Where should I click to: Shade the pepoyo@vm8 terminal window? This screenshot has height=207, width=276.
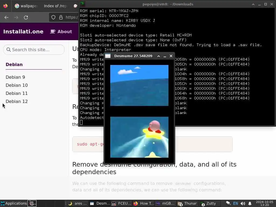(x=253, y=4)
